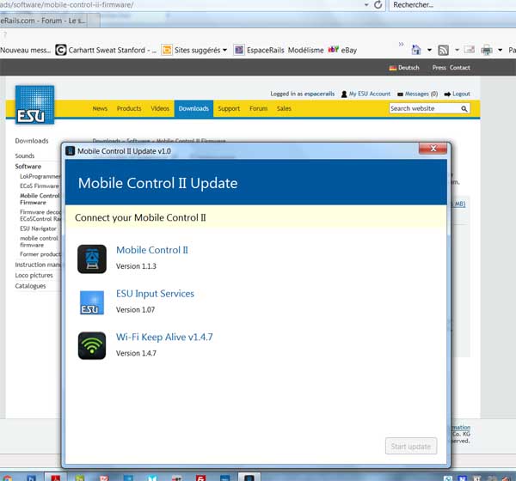Click the website search magnifier icon
Screen dimensions: 516x481
[x=464, y=109]
